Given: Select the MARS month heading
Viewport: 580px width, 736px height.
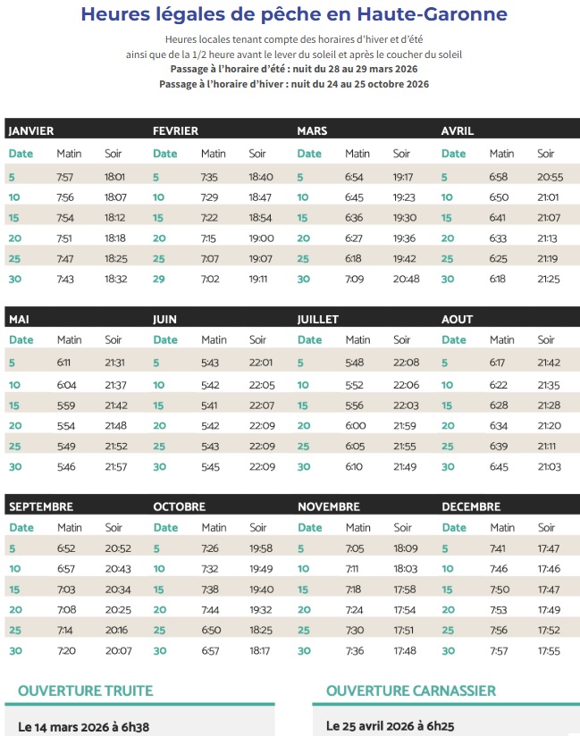Looking at the screenshot, I should [x=312, y=130].
